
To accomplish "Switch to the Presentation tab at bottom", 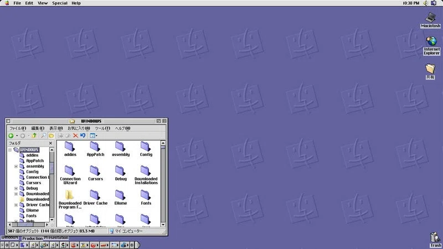I will coord(56,238).
